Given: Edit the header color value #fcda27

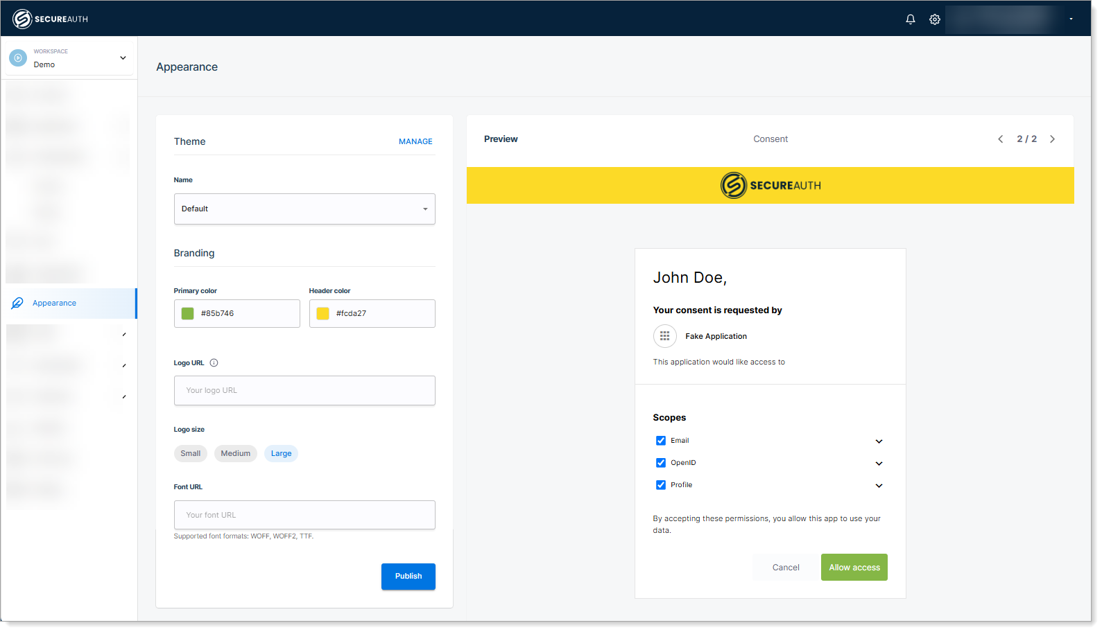Looking at the screenshot, I should [x=351, y=314].
